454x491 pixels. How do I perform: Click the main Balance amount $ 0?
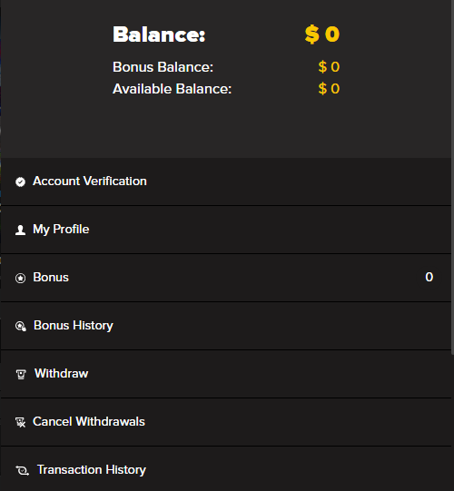[x=322, y=34]
